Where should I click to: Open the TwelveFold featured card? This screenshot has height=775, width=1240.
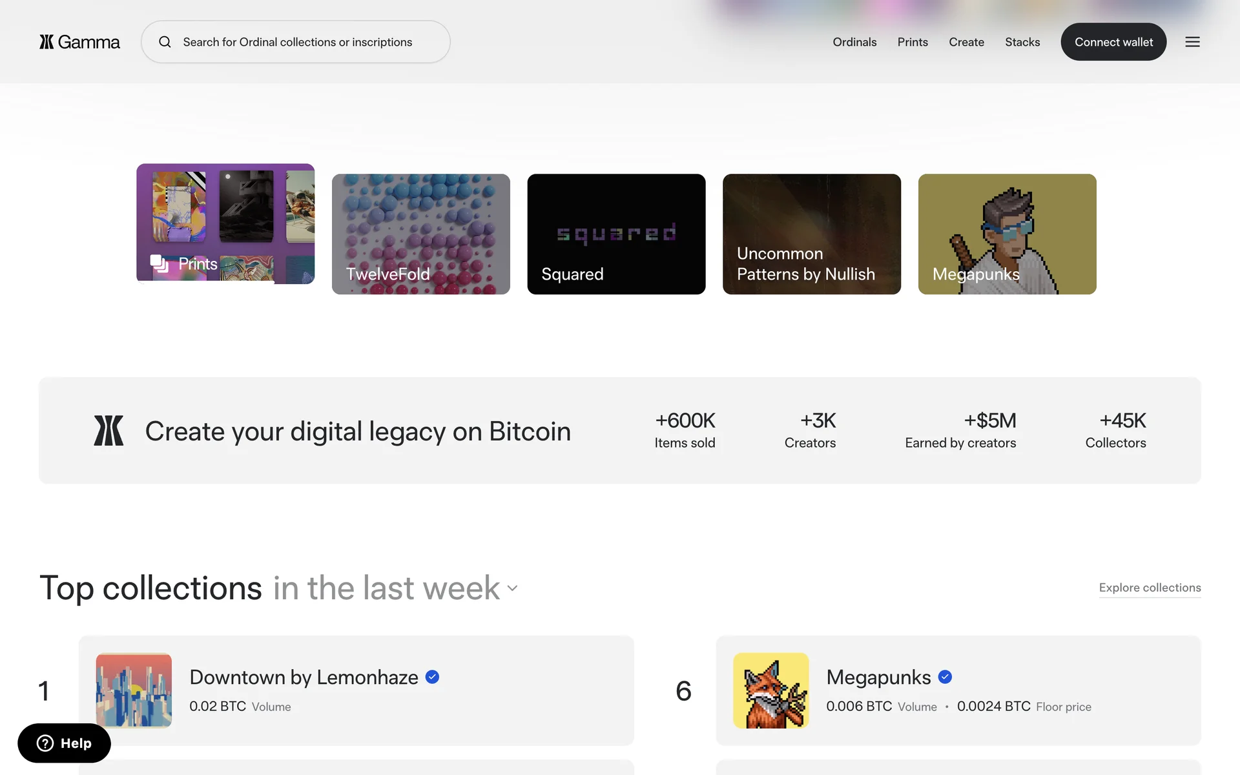421,234
